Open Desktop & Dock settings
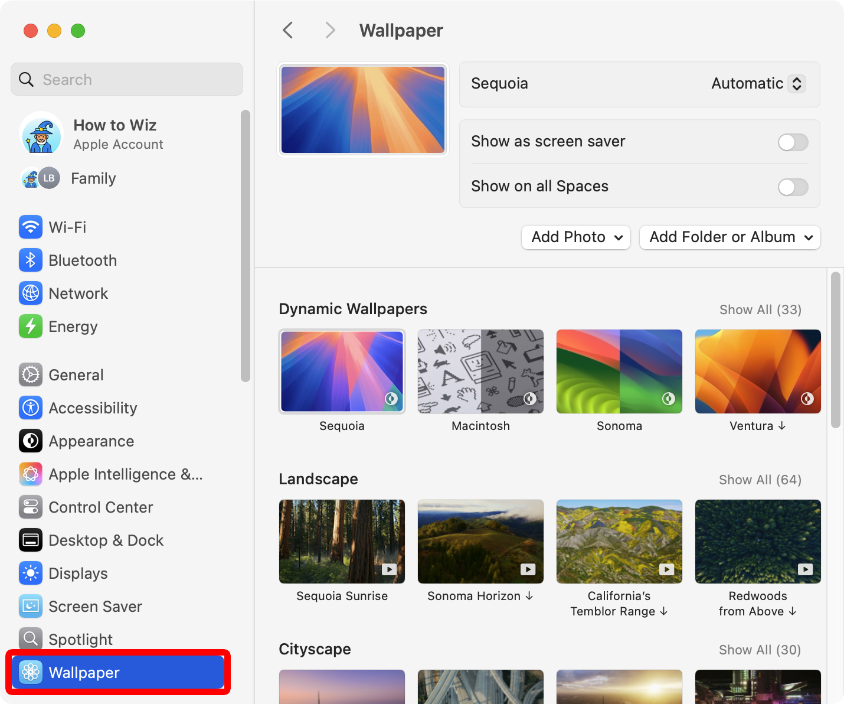Screen dimensions: 844x704 coord(106,540)
